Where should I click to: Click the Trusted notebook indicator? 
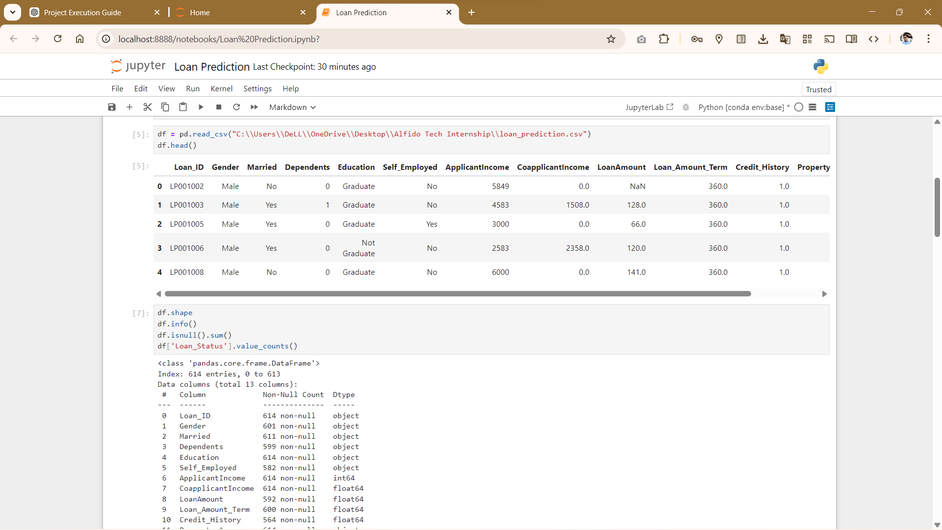point(818,89)
